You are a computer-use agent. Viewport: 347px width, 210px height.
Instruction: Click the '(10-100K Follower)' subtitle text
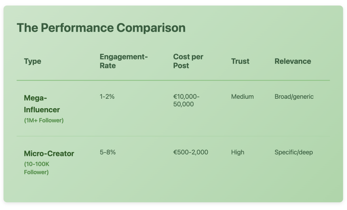pyautogui.click(x=37, y=168)
